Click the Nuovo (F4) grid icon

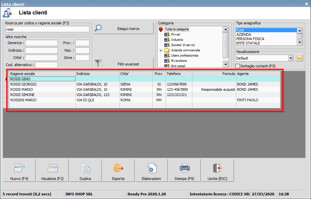pos(19,168)
